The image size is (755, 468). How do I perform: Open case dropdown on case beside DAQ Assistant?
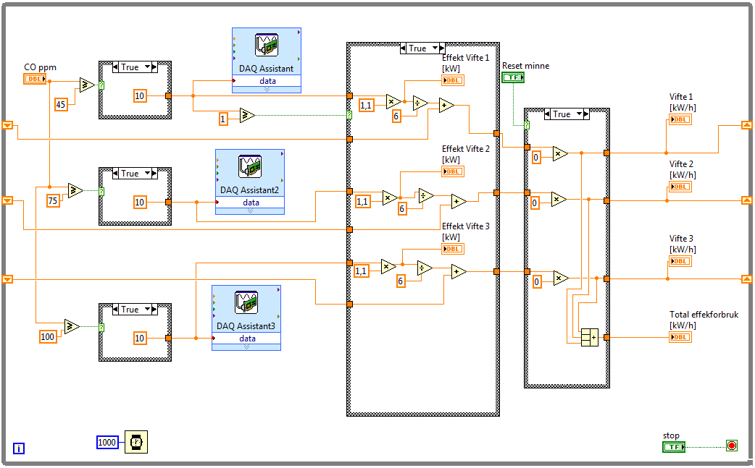147,67
